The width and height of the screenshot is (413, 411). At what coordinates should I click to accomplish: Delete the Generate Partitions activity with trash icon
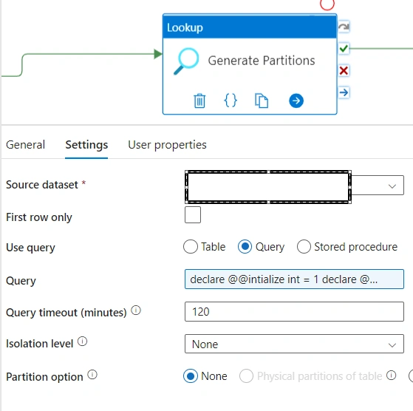pos(199,101)
